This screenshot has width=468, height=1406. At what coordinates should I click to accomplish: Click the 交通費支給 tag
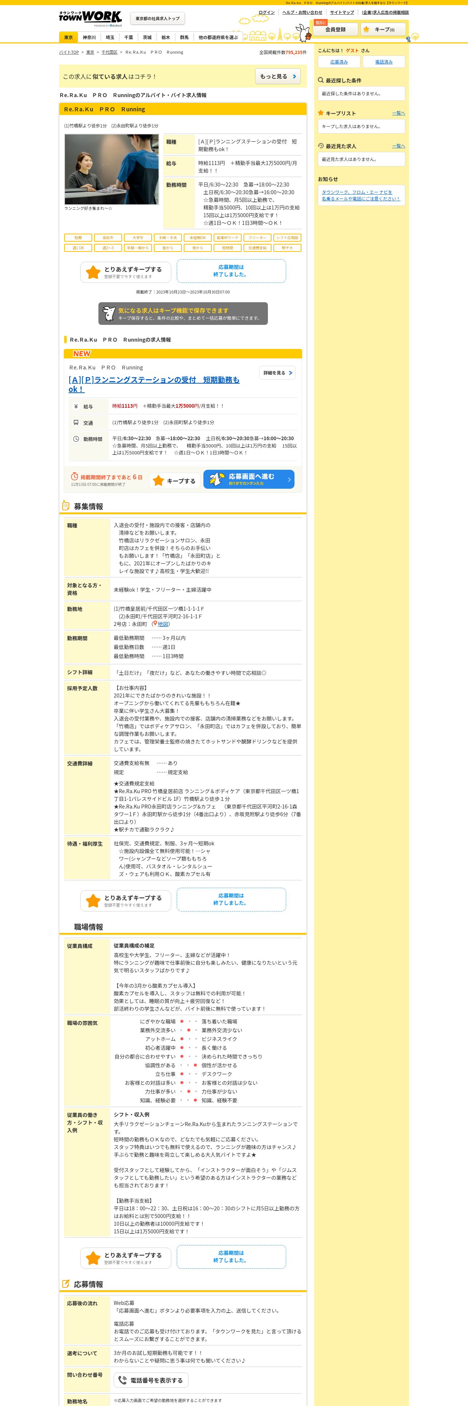[x=257, y=248]
